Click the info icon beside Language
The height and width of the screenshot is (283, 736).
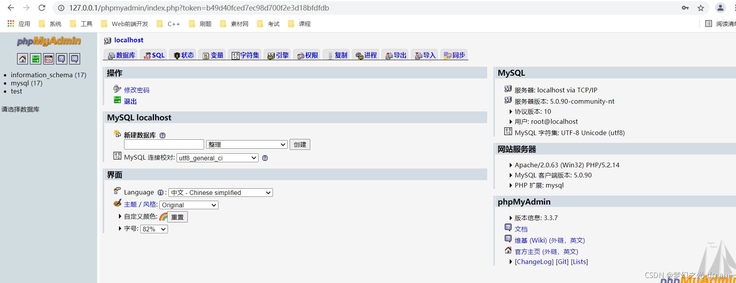(x=160, y=193)
